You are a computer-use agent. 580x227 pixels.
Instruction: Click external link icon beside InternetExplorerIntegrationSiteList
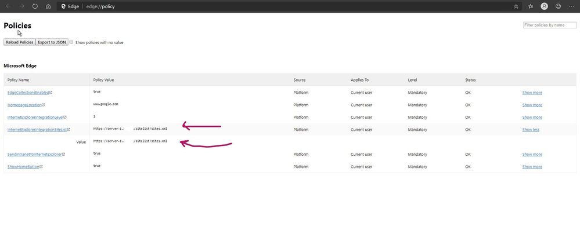(69, 130)
